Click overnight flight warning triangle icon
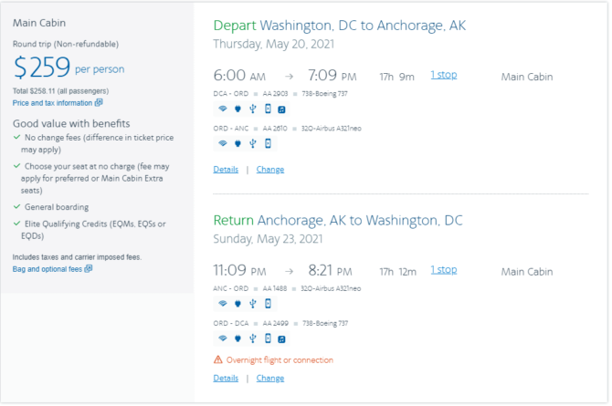612x406 pixels. [x=218, y=359]
